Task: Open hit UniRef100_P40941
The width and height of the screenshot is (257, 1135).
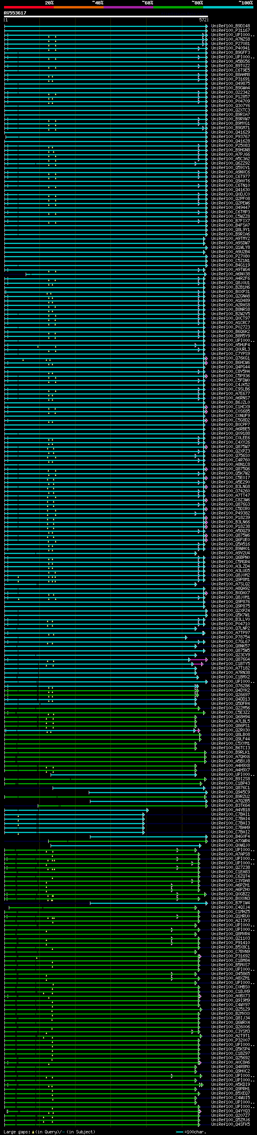Action: [x=230, y=48]
